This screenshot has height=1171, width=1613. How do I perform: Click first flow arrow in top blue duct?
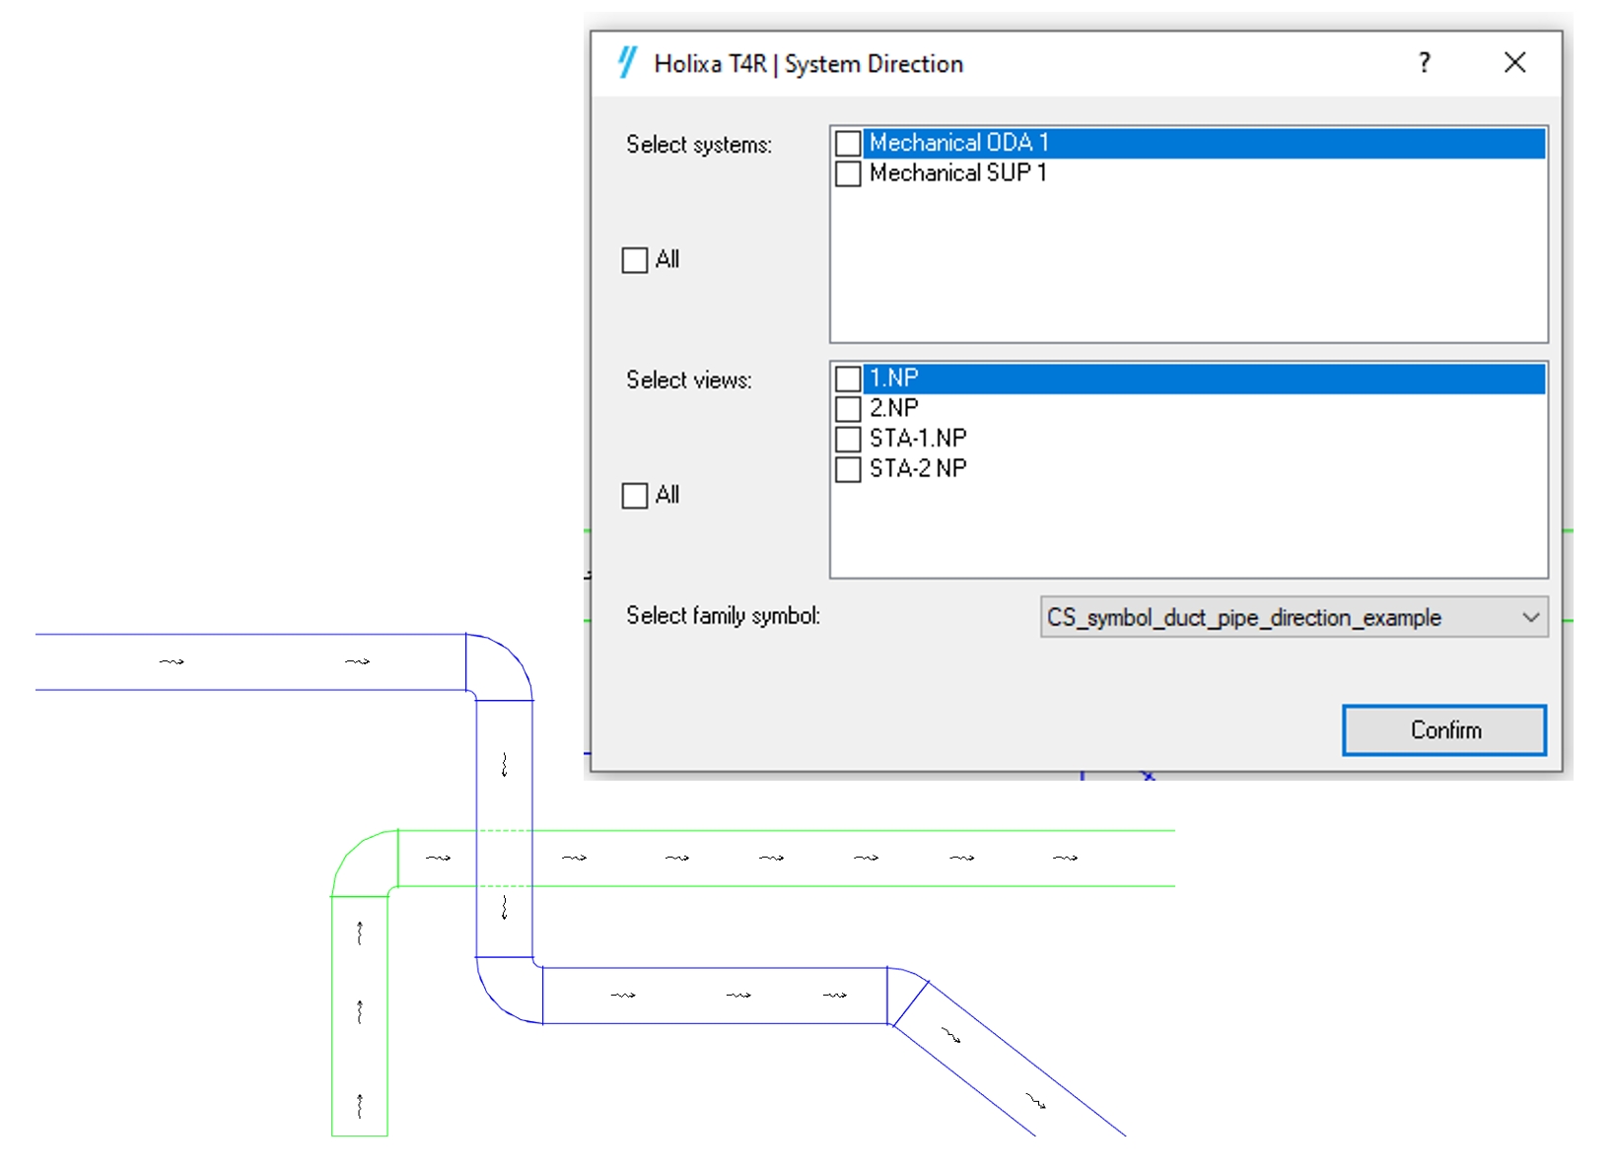point(172,662)
